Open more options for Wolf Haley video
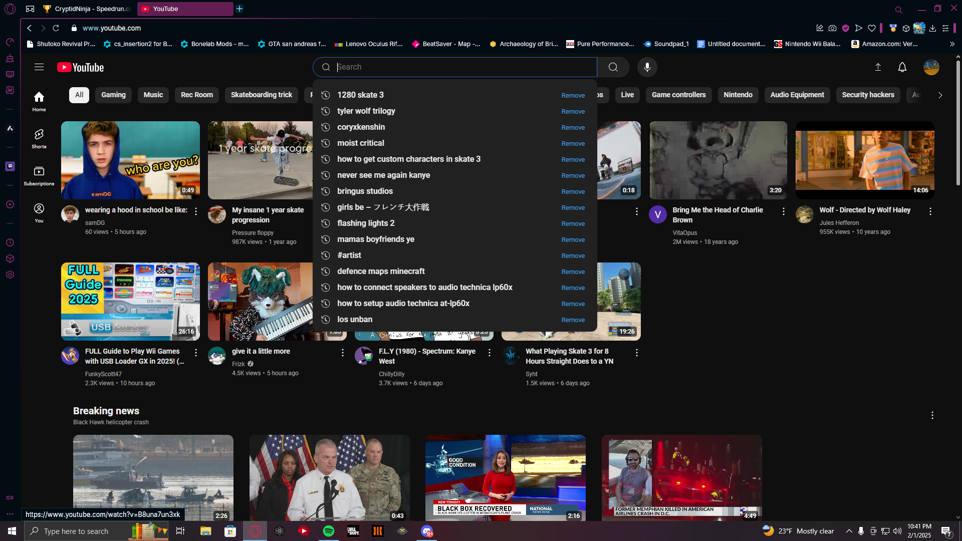 pyautogui.click(x=930, y=211)
